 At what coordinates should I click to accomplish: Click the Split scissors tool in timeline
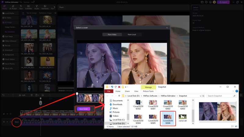22,95
